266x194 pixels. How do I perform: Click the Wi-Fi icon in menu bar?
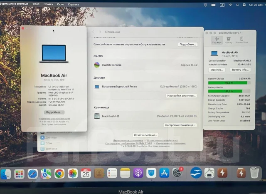tap(230, 5)
